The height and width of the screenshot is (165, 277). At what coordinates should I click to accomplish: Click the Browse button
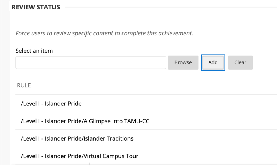pos(183,62)
